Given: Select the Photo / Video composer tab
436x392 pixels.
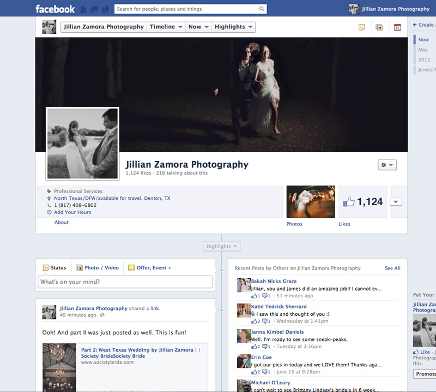Looking at the screenshot, I should [x=98, y=267].
